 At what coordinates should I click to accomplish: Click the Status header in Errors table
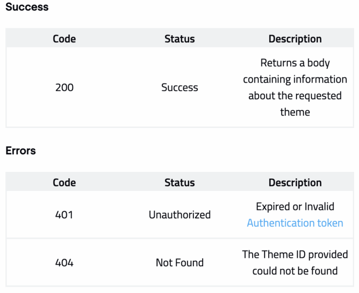[180, 183]
